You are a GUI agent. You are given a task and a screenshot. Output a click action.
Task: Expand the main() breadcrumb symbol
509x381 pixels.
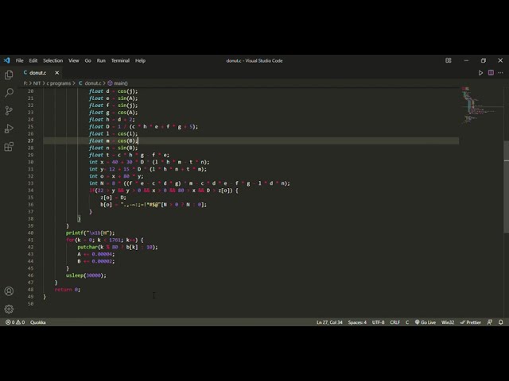[x=118, y=83]
